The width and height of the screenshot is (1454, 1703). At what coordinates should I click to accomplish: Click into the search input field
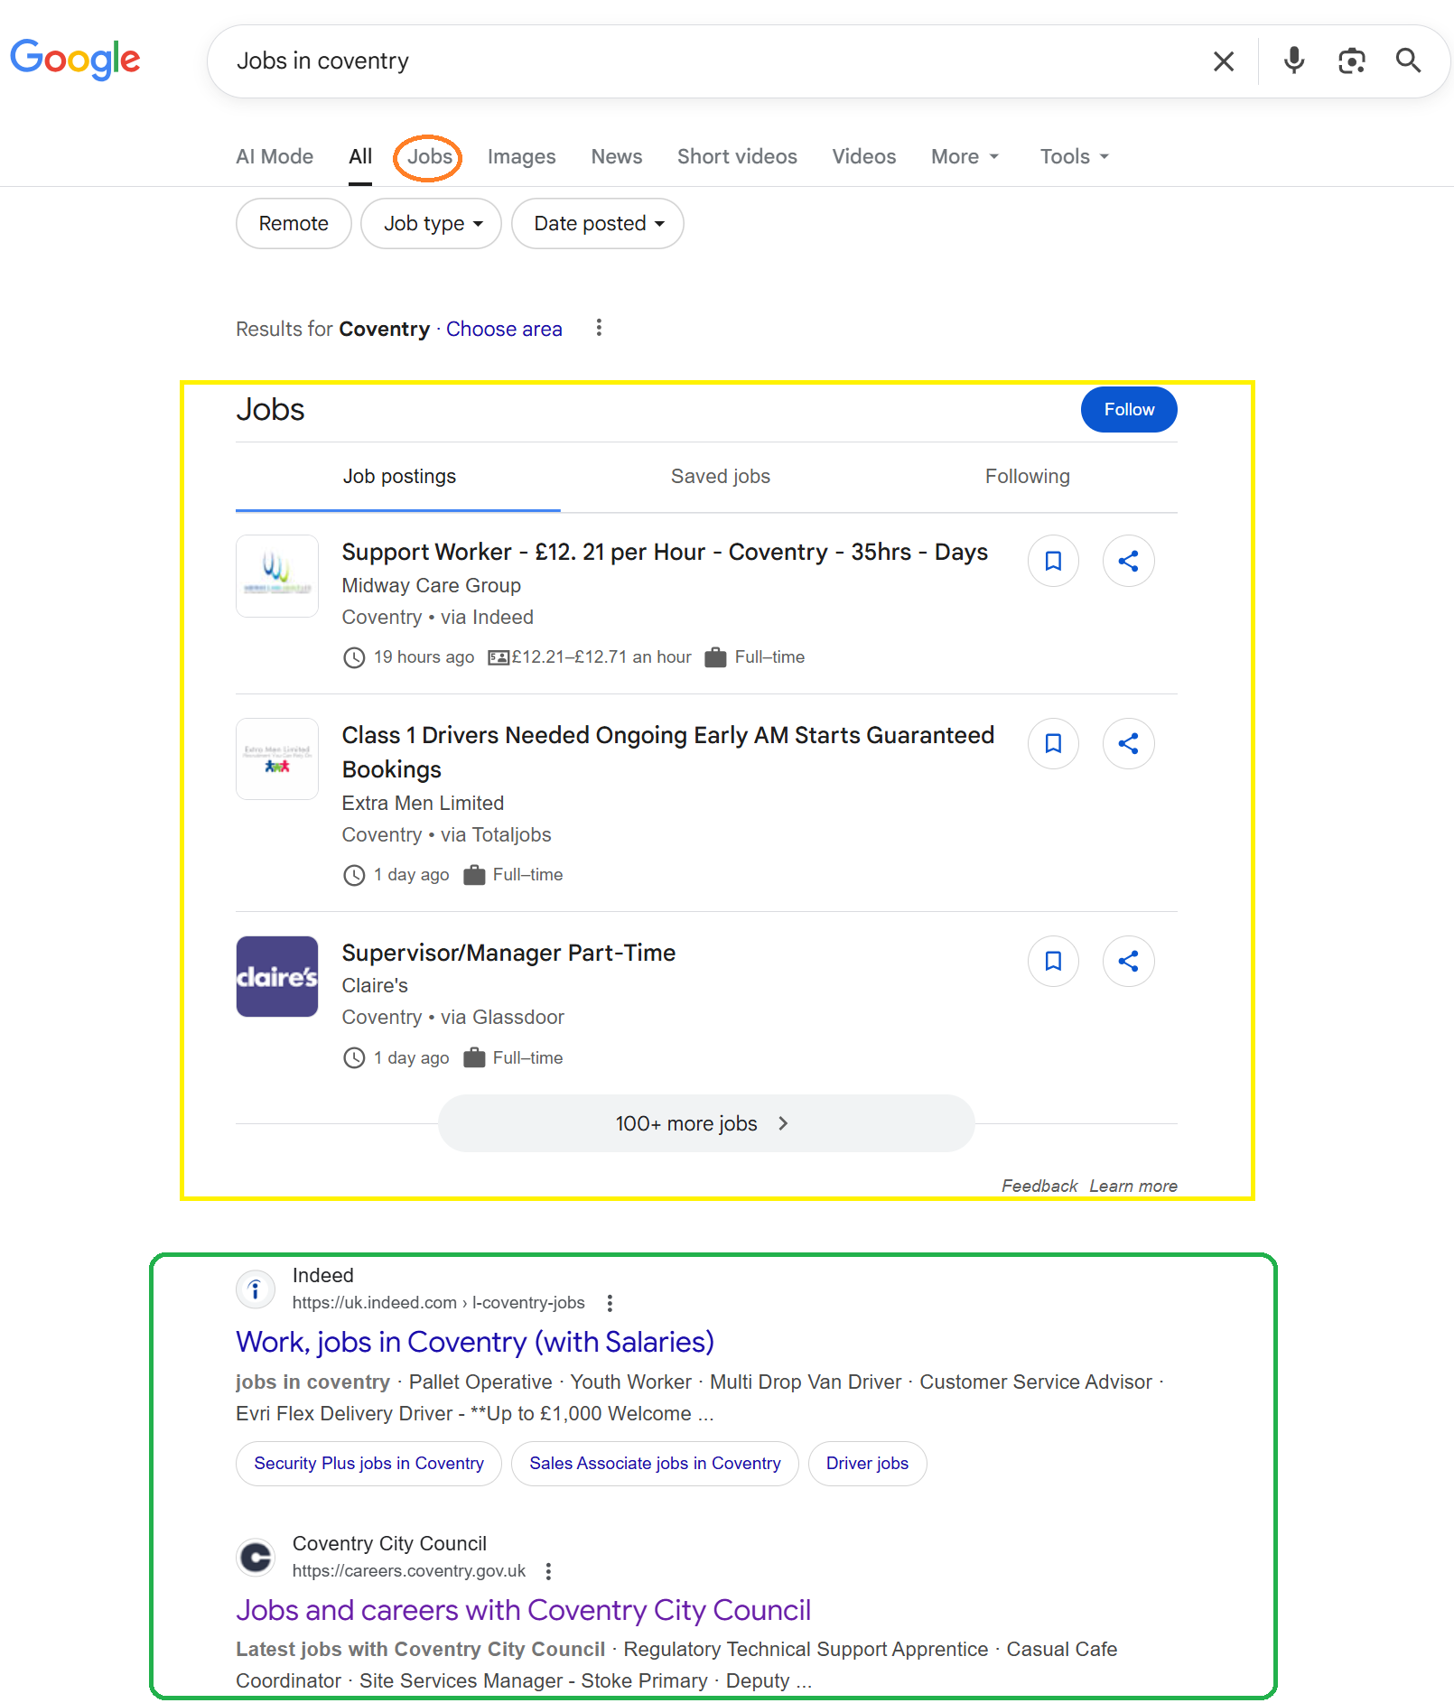[x=713, y=61]
